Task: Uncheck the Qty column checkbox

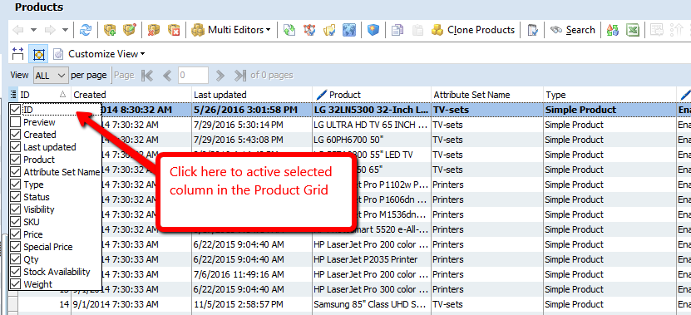Action: pyautogui.click(x=16, y=259)
